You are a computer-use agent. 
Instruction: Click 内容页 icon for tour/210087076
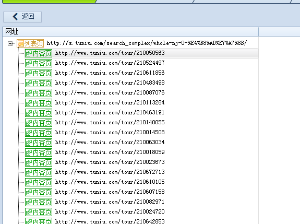coord(39,93)
